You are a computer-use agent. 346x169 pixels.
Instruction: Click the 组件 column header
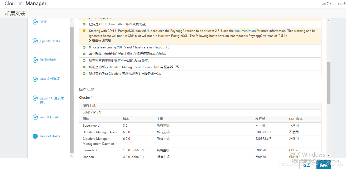click(86, 119)
